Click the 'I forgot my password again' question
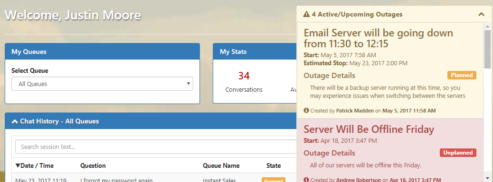 [116, 180]
